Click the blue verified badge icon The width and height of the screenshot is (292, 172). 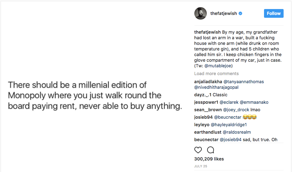point(240,14)
